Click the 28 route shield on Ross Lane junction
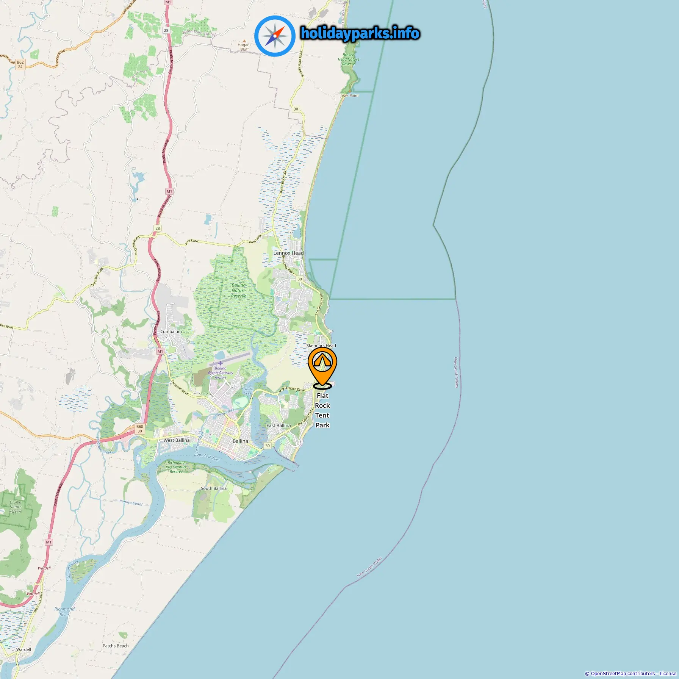 (x=158, y=228)
